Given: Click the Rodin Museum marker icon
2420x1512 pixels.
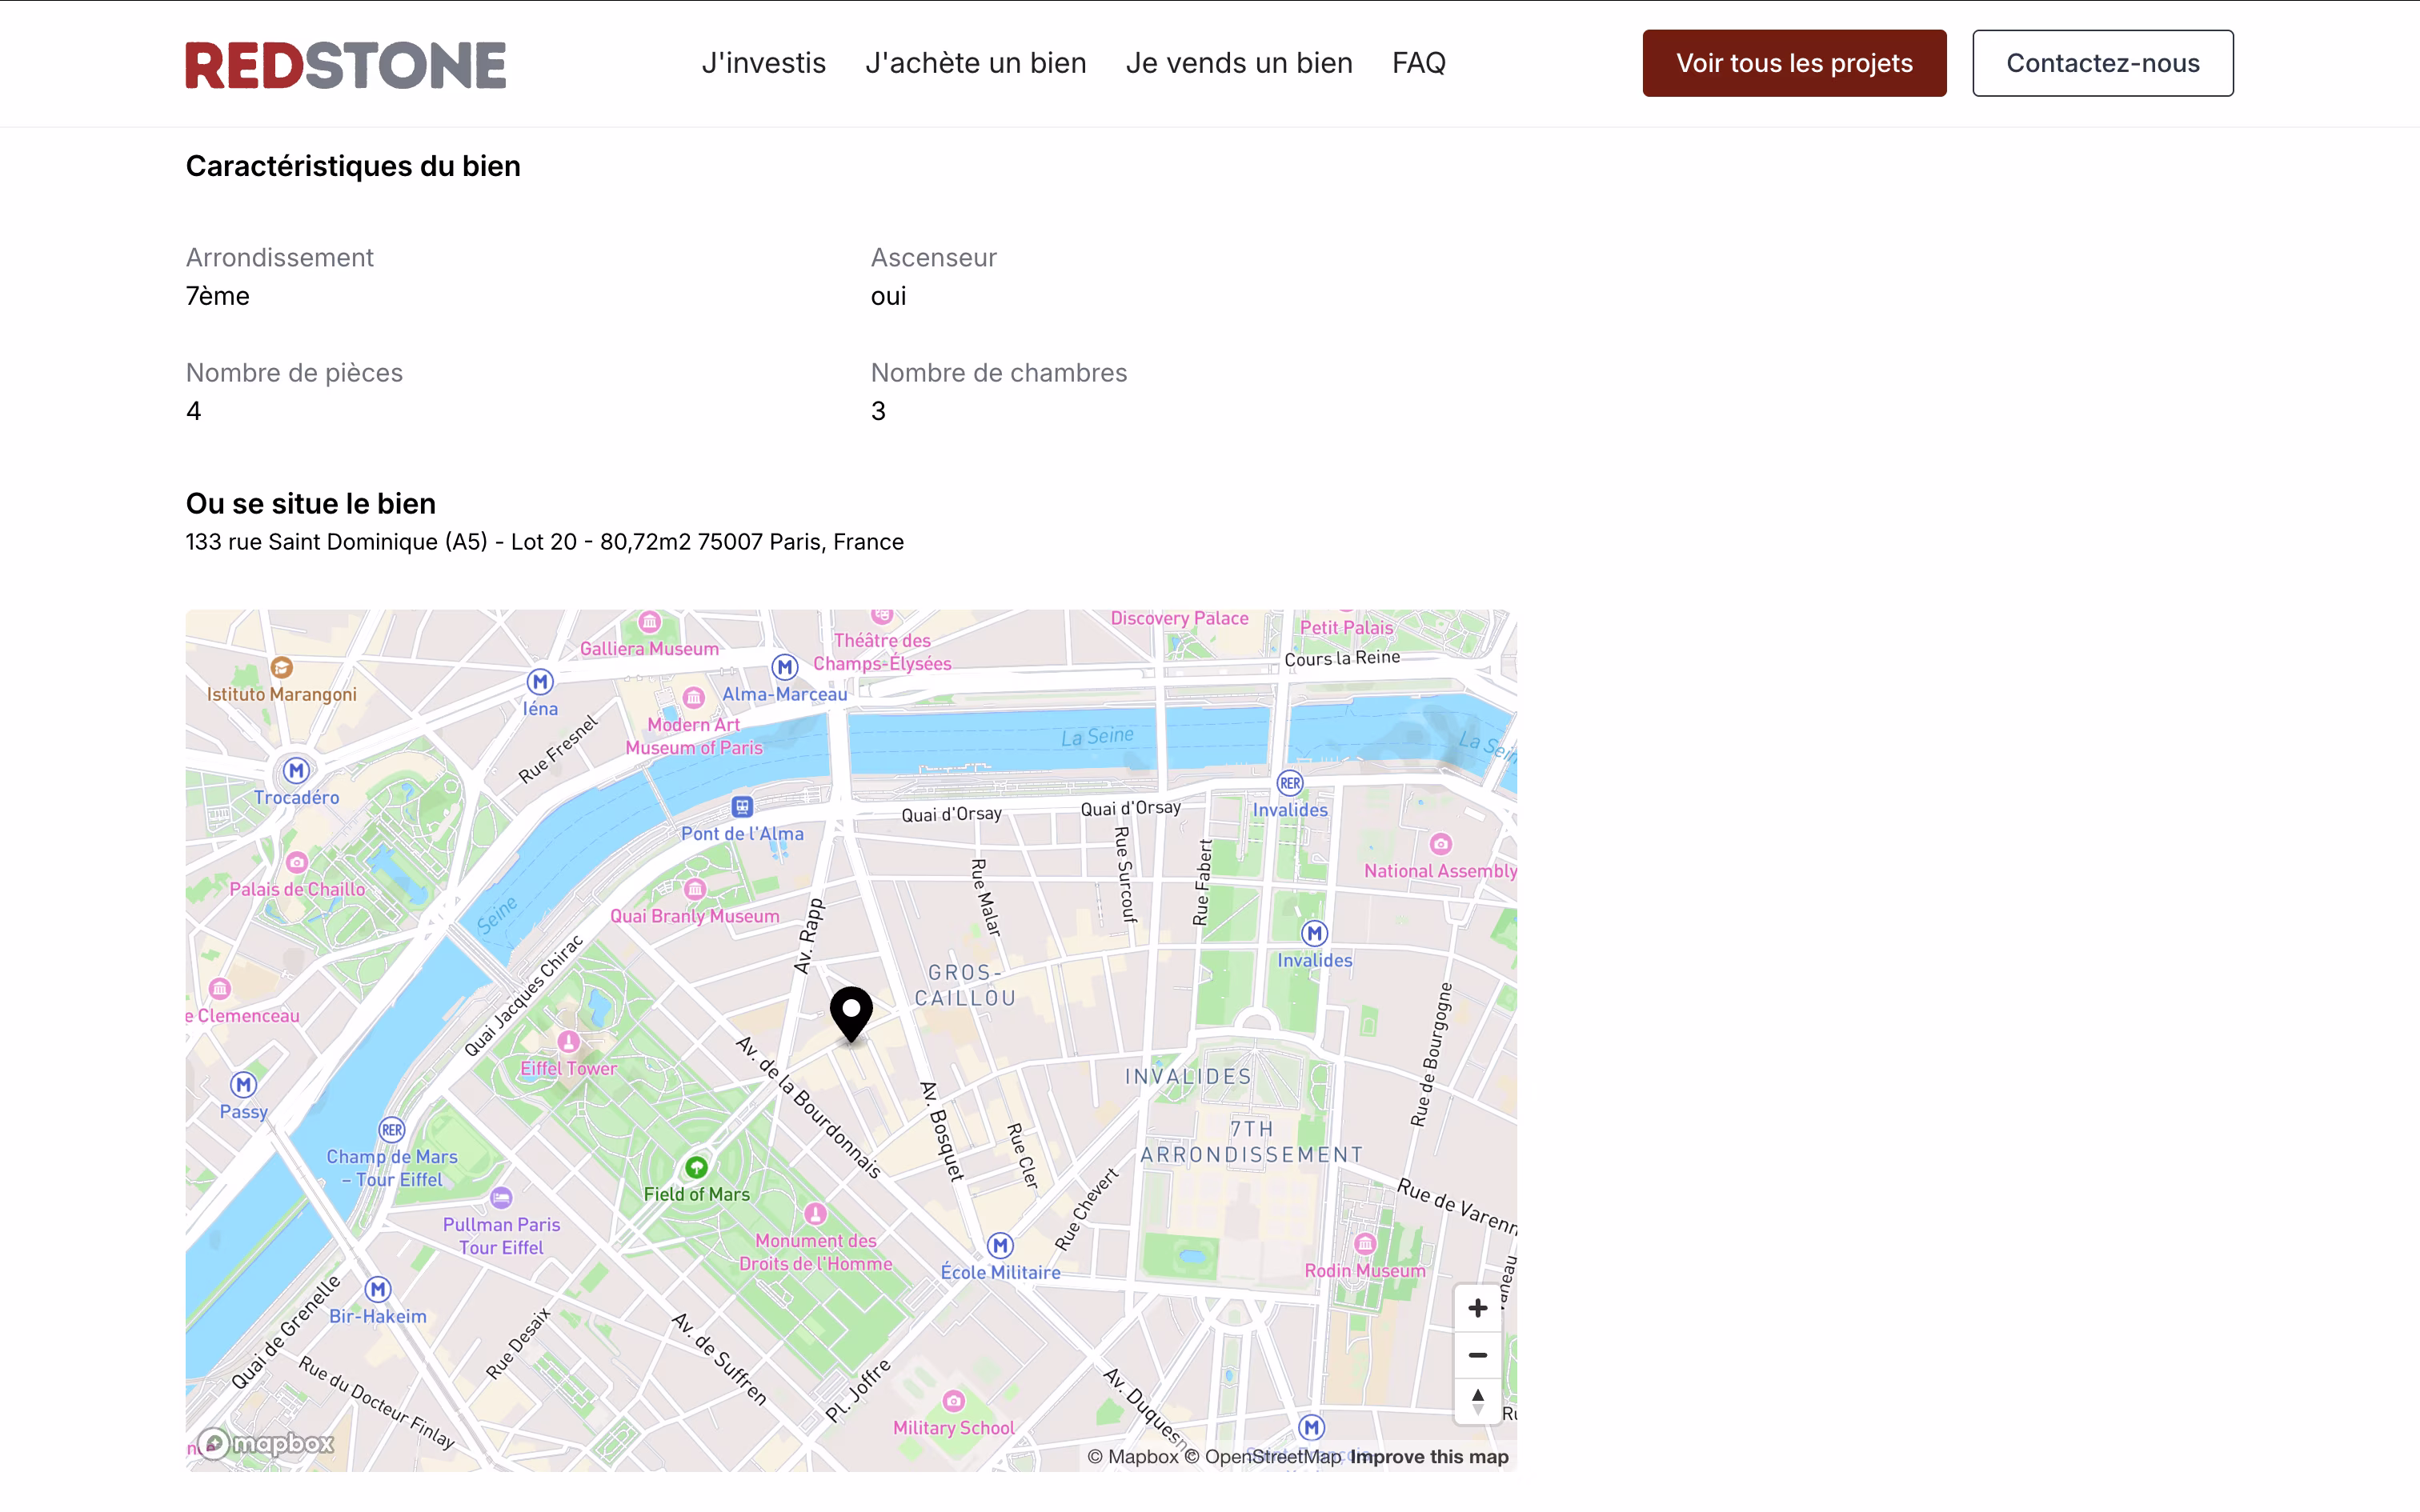Looking at the screenshot, I should (1365, 1243).
